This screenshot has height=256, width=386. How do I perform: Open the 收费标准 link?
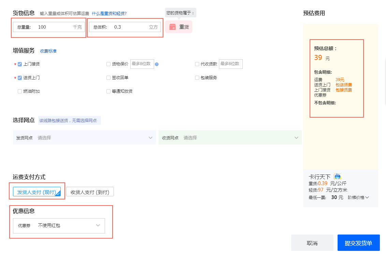pos(48,51)
